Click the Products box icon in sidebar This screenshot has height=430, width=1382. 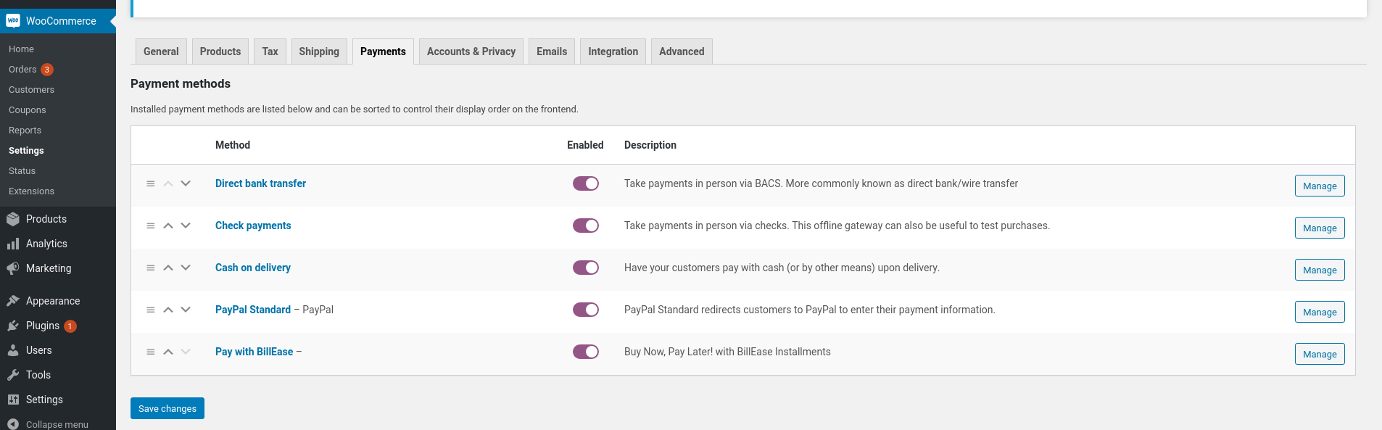13,219
